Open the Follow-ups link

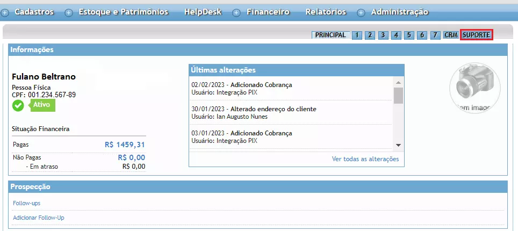[x=27, y=203]
